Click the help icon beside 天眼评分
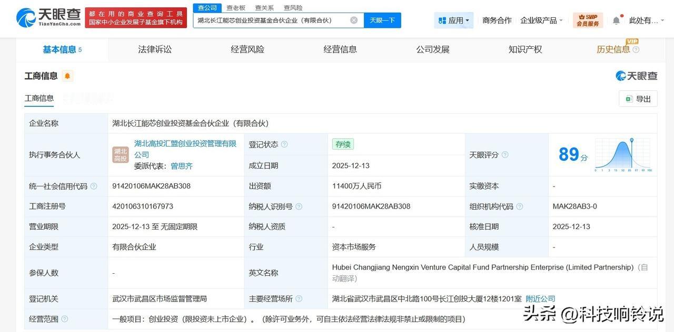Screen dimensions: 674x332 [505, 154]
